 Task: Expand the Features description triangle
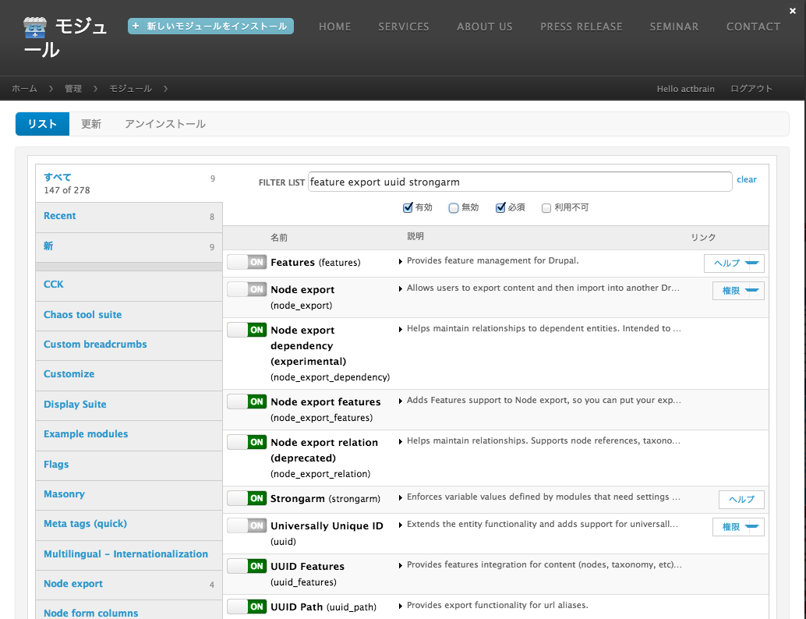coord(401,262)
